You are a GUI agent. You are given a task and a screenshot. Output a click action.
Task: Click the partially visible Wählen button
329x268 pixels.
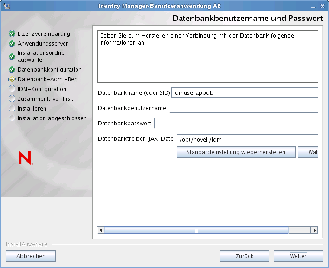pyautogui.click(x=308, y=152)
